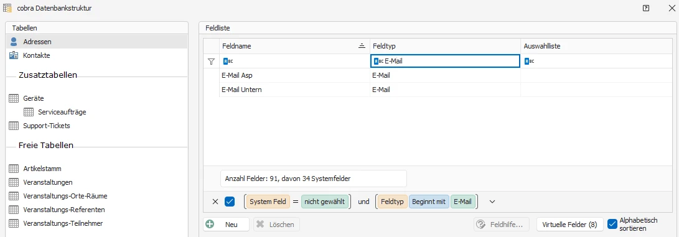Toggle the Alphabetisch sortieren checkbox
Image resolution: width=679 pixels, height=237 pixels.
(x=612, y=224)
